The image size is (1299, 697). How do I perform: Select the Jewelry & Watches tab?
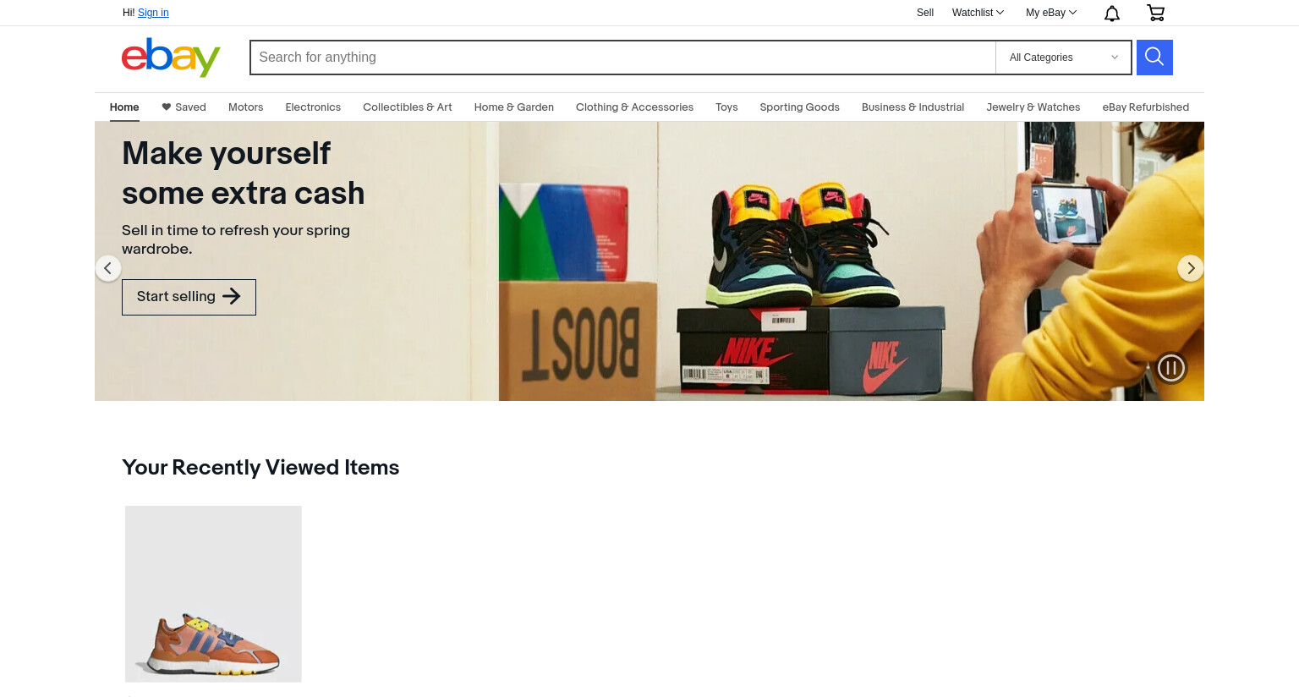pos(1033,107)
